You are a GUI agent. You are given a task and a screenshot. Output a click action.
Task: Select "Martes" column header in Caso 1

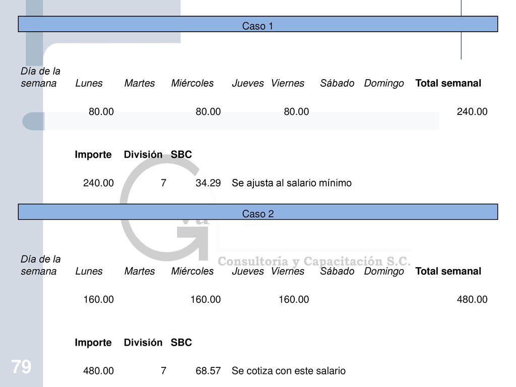(x=140, y=83)
